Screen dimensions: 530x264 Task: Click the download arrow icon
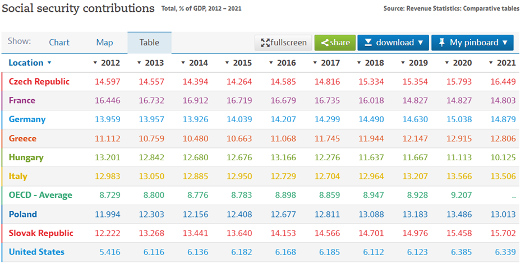click(368, 43)
